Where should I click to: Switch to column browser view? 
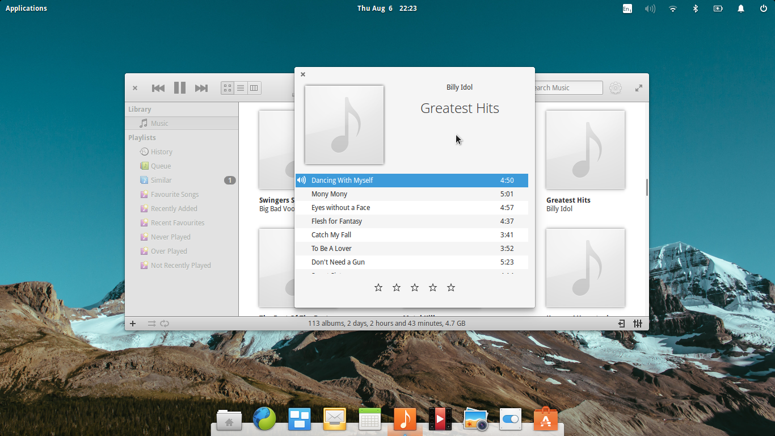pos(254,88)
